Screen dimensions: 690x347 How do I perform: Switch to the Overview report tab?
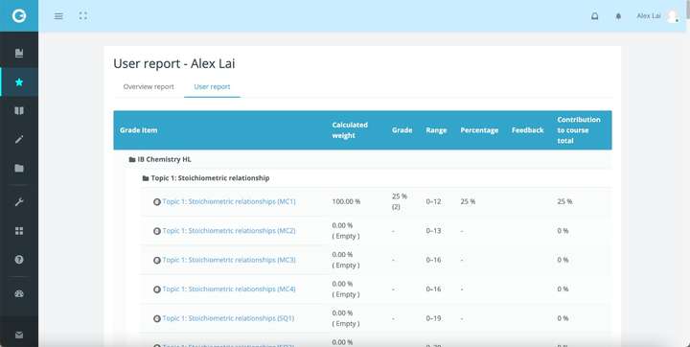[x=149, y=86]
